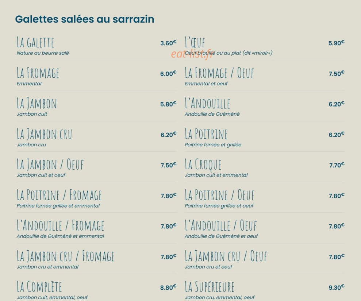Click the La Jambon cru title
Image resolution: width=361 pixels, height=301 pixels.
pyautogui.click(x=44, y=134)
